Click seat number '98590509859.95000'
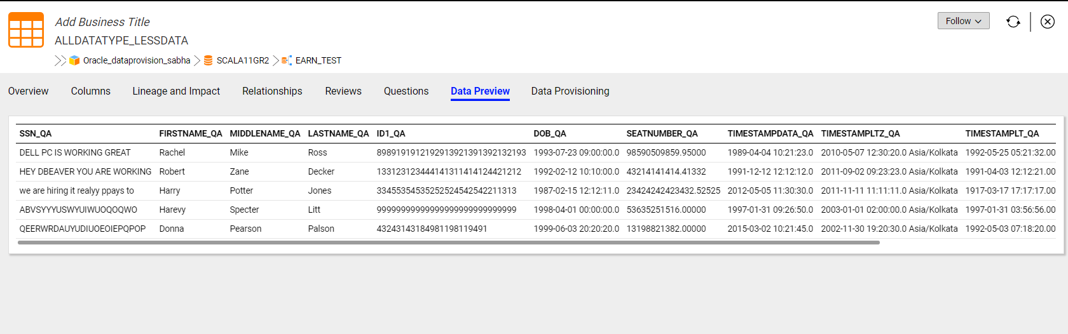 (x=666, y=152)
